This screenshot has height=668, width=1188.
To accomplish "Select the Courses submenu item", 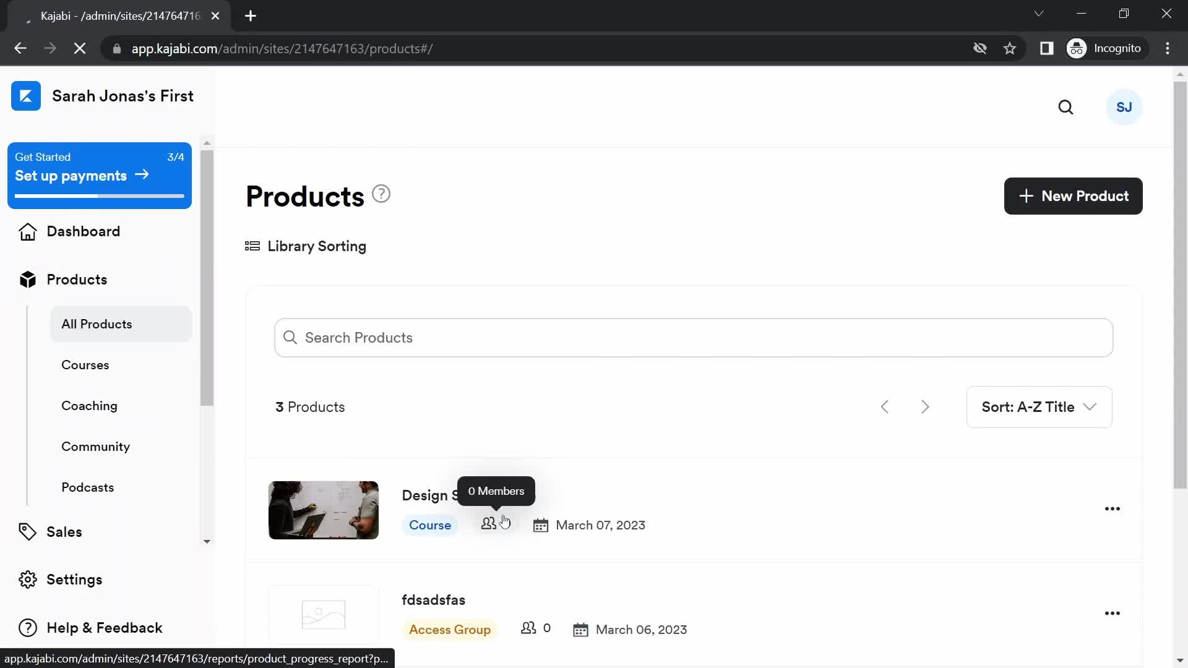I will pyautogui.click(x=85, y=364).
